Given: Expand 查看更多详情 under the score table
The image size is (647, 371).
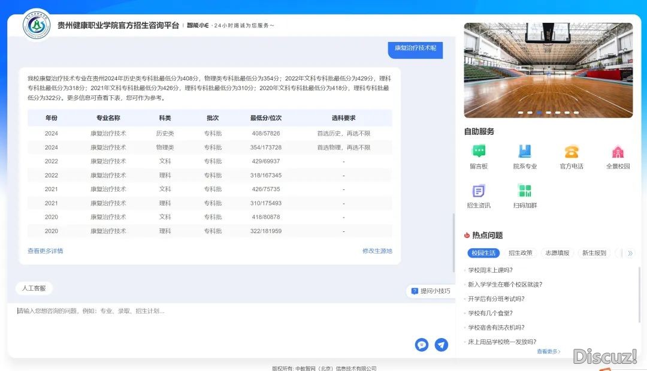Looking at the screenshot, I should tap(45, 251).
